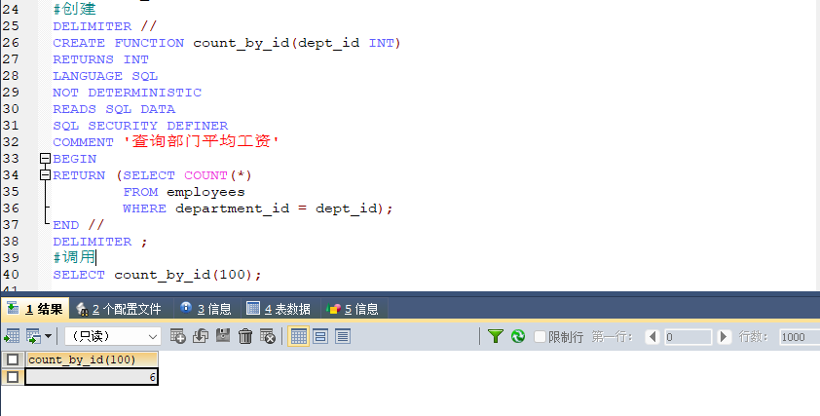This screenshot has height=416, width=820.
Task: Click DELIMITER ; on line 38
Action: [100, 242]
